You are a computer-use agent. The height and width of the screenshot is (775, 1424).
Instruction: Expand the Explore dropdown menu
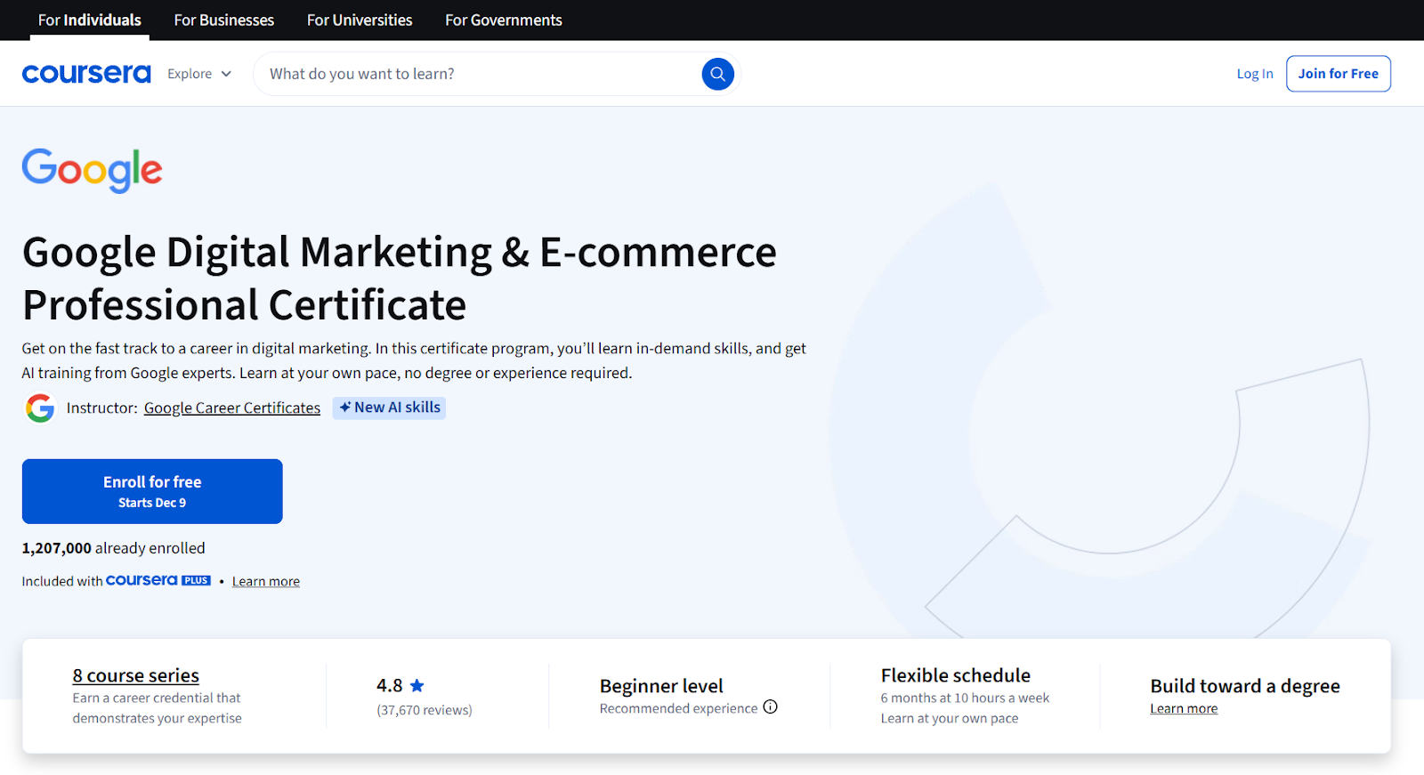(199, 74)
